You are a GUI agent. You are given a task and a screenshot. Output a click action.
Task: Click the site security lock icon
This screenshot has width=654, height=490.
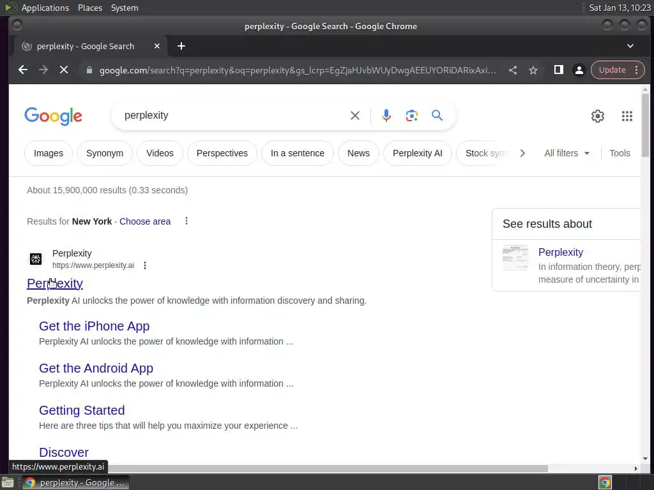(89, 70)
